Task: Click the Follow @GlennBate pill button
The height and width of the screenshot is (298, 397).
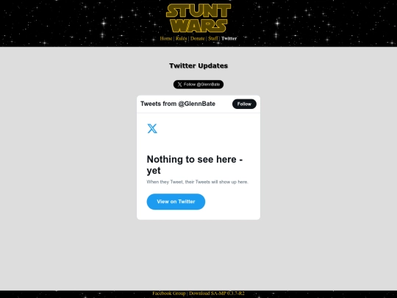Action: coord(198,85)
